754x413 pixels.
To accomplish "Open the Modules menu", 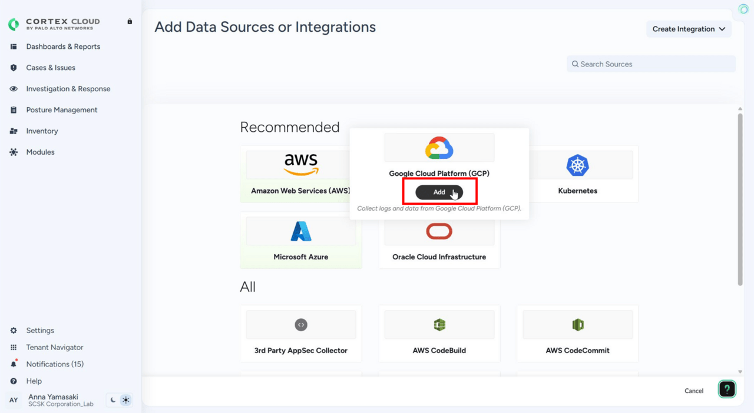I will coord(40,152).
